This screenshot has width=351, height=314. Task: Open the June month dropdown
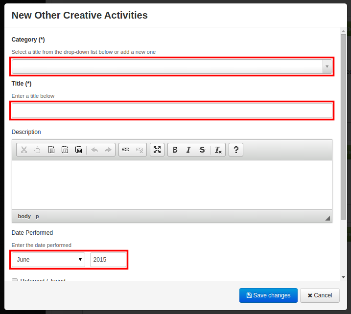[48, 260]
